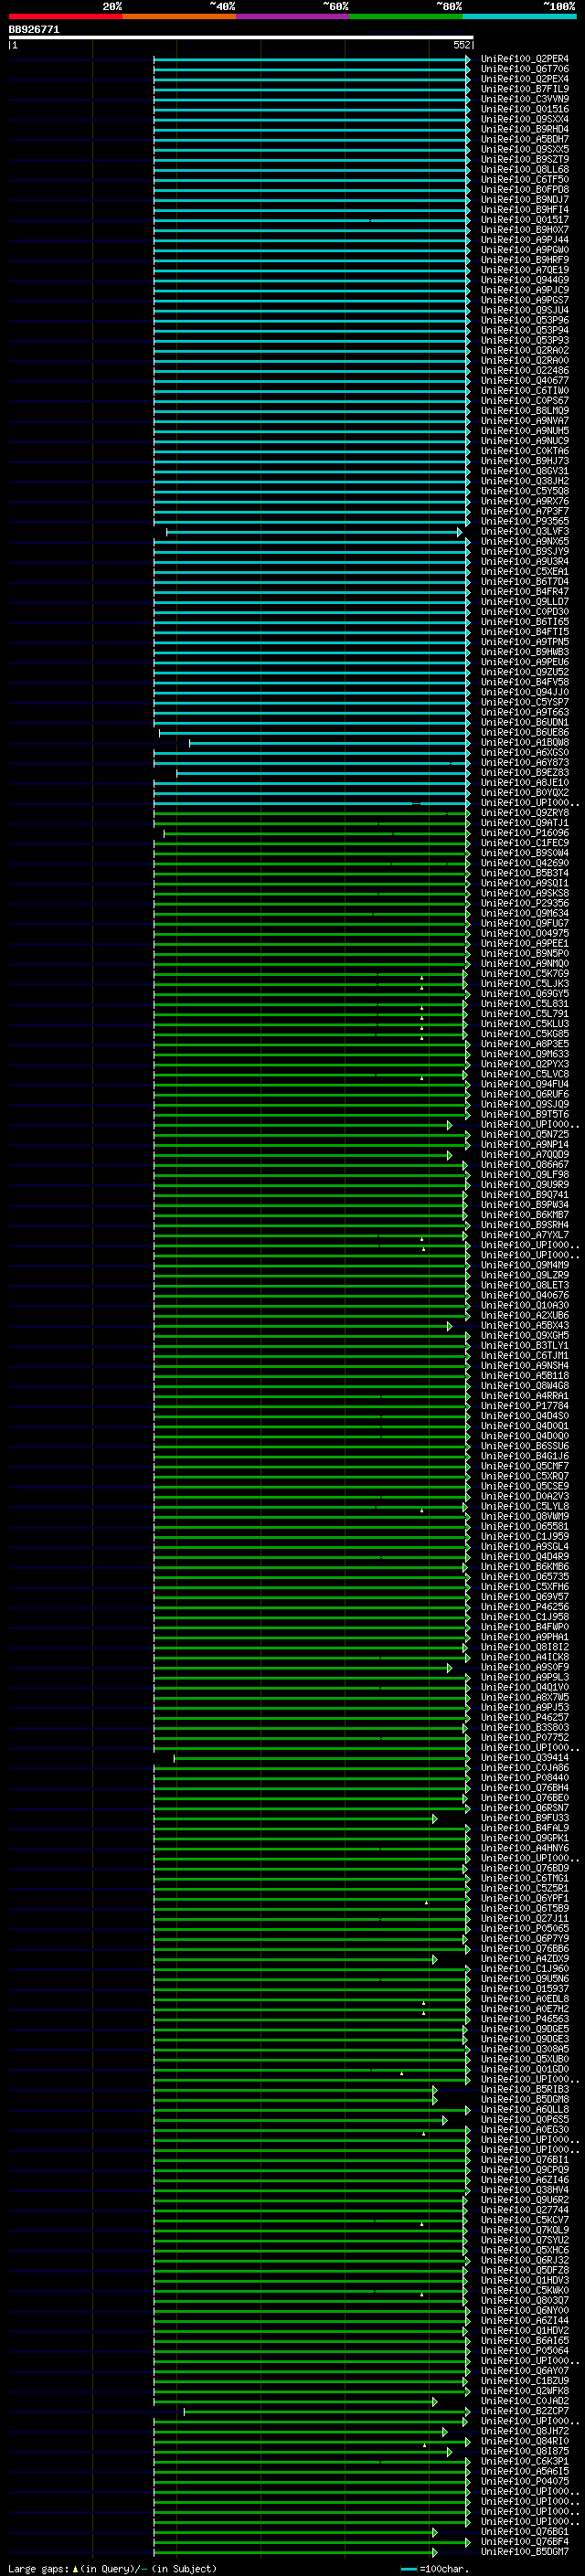Select hit label UniRef100_A6QLL8

pos(525,2110)
